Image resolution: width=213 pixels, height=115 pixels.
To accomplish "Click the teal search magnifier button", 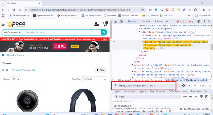I will point(104,32).
